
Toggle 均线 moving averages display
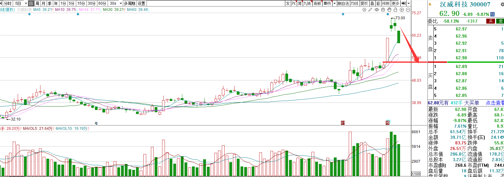[x=355, y=3]
